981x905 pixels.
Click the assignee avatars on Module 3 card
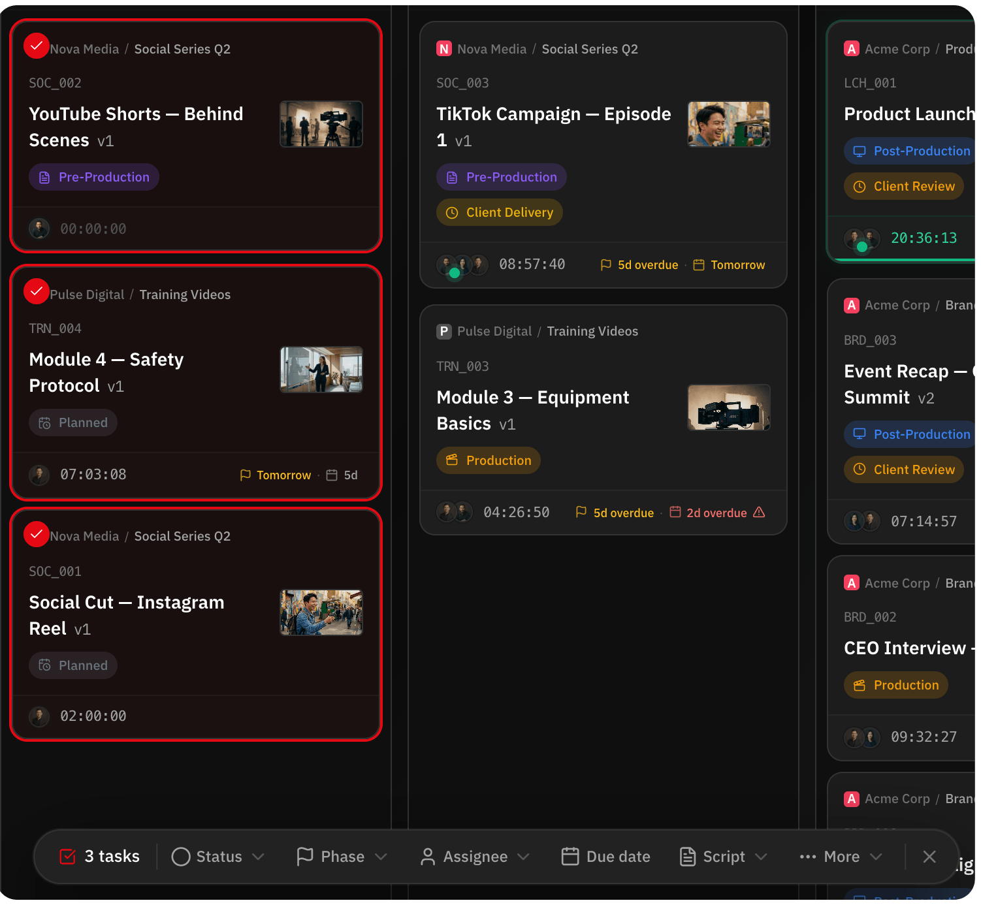tap(455, 512)
